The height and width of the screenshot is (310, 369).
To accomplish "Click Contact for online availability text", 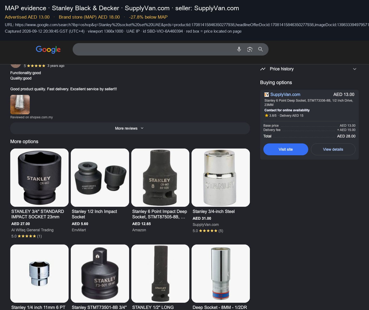I will pos(287,110).
